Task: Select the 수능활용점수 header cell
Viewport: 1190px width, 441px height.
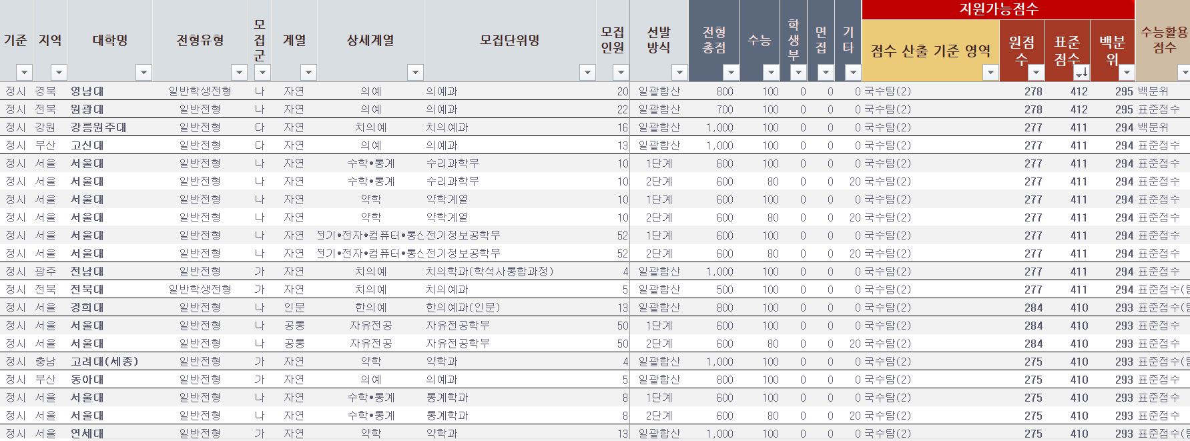Action: [x=1163, y=40]
